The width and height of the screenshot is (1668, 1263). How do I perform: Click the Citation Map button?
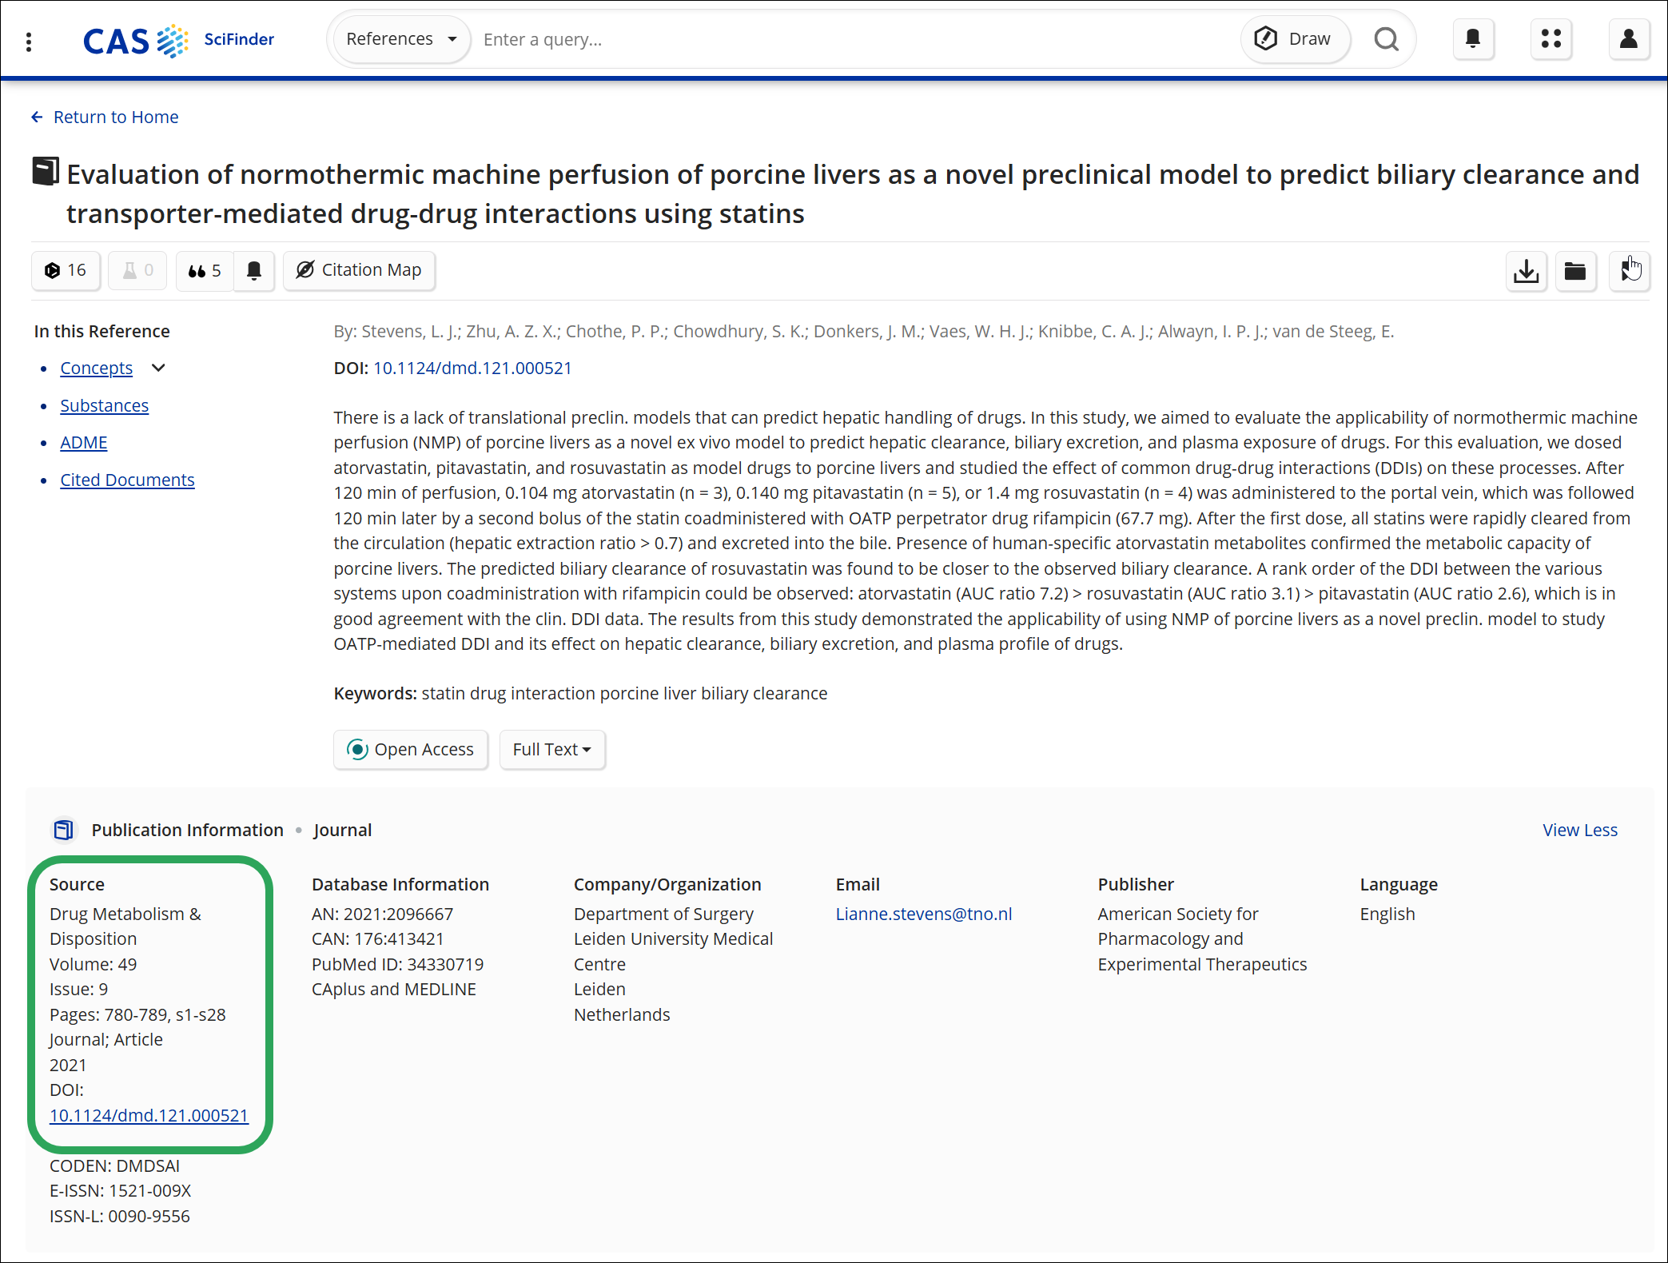(x=359, y=271)
